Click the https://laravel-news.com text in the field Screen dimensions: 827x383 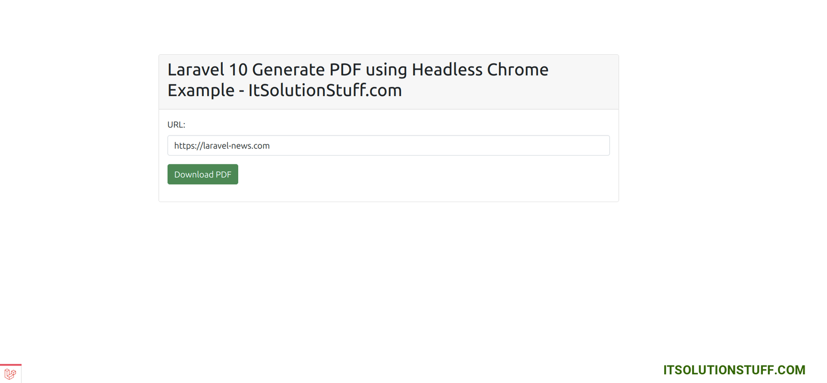click(222, 146)
